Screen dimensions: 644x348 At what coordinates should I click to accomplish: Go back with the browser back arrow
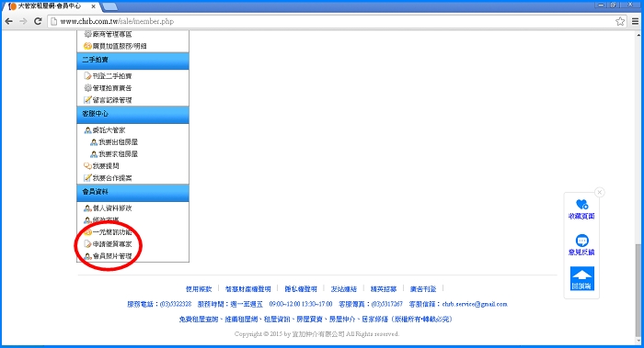click(x=8, y=21)
